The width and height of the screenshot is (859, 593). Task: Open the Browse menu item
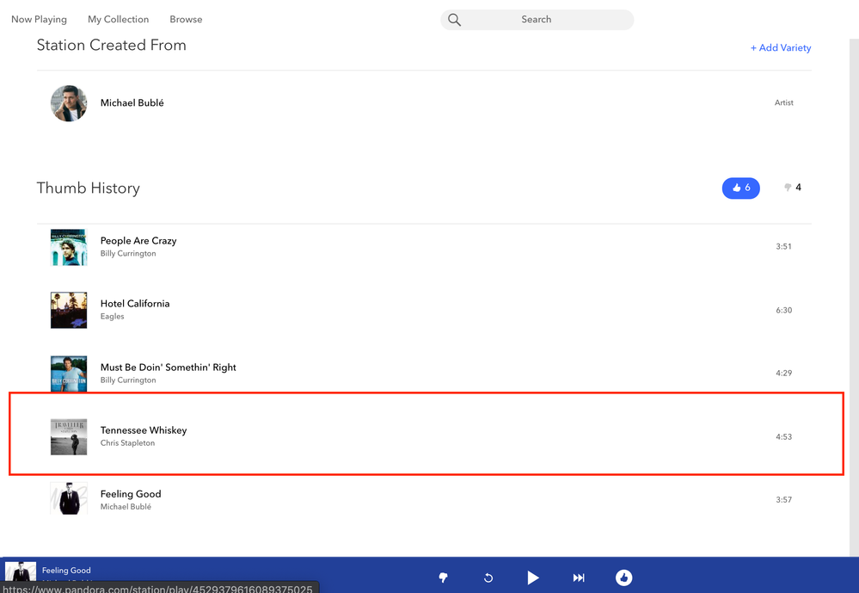click(x=186, y=19)
